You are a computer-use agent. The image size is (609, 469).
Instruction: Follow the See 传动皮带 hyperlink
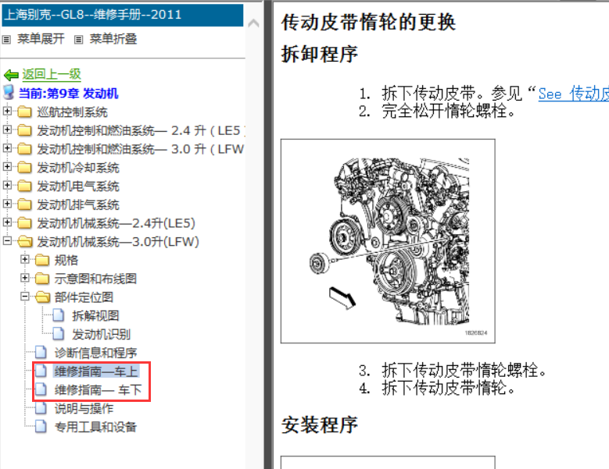point(574,94)
